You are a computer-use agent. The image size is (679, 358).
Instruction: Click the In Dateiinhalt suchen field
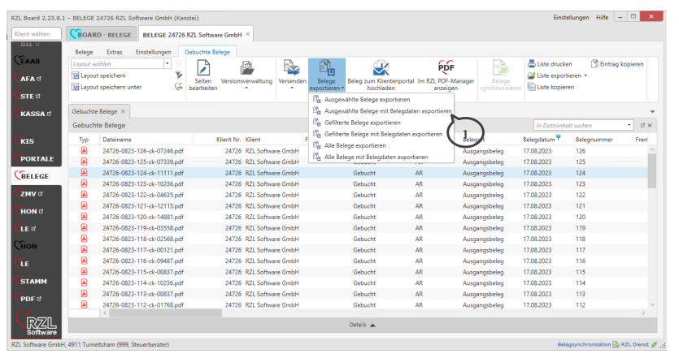(x=579, y=126)
